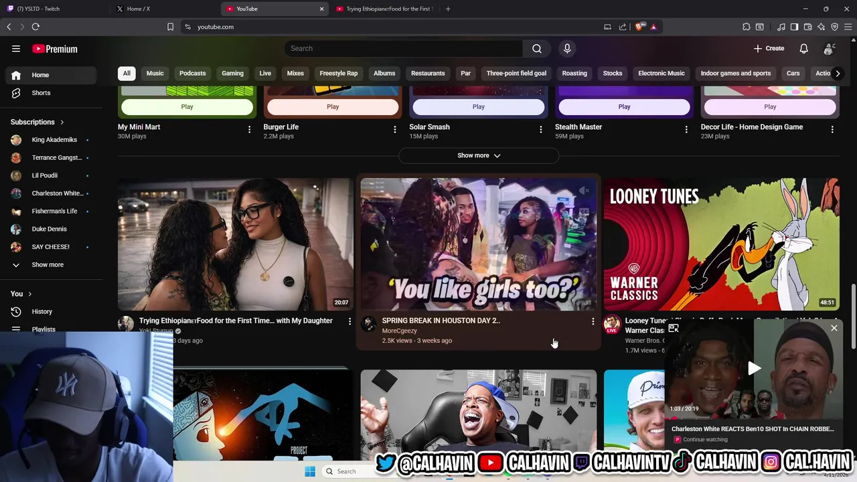Open Leo AI sparkle icon
The image size is (857, 482).
pyautogui.click(x=821, y=27)
